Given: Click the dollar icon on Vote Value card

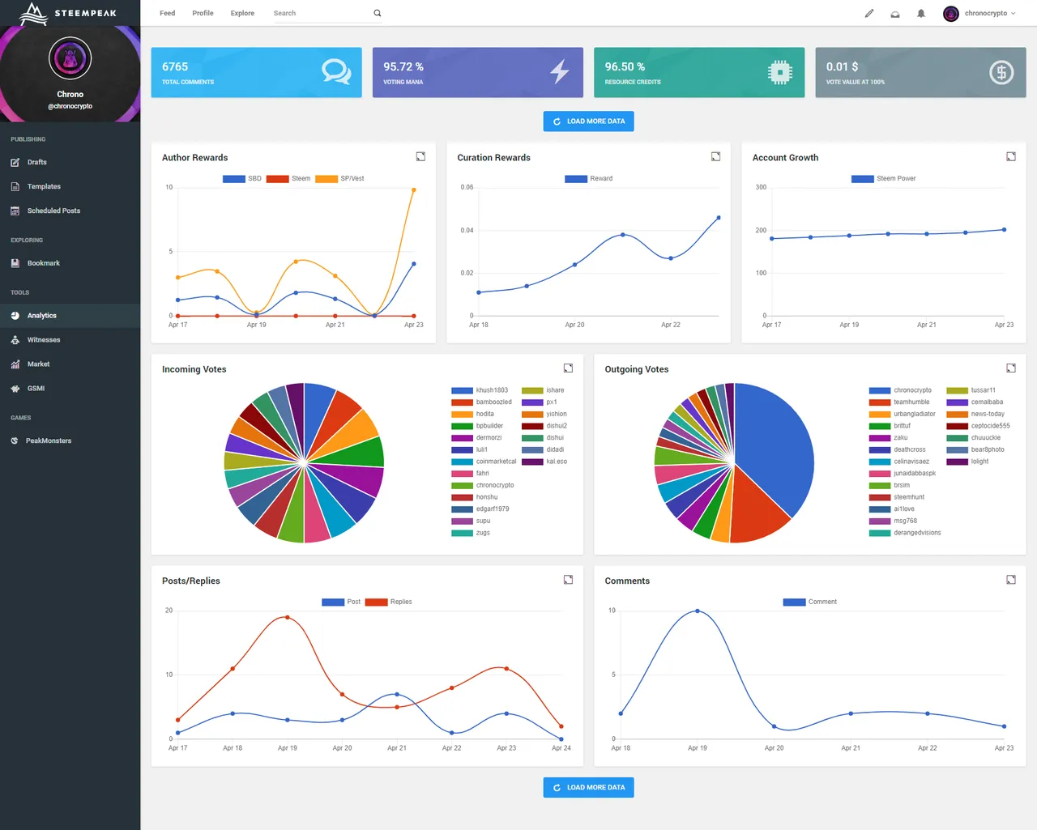Looking at the screenshot, I should 1001,72.
